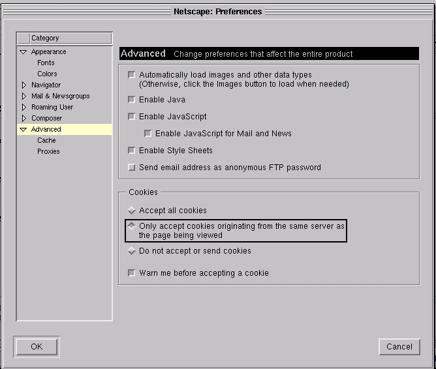
Task: Open the Proxies preferences item
Action: point(48,151)
